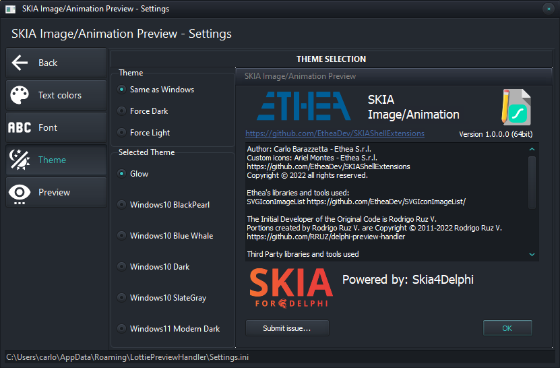This screenshot has height=368, width=560.
Task: Open Text colors settings page
Action: point(57,95)
